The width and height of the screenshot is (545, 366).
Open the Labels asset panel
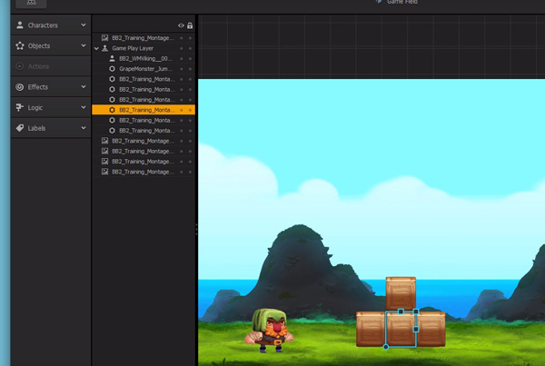coord(51,128)
